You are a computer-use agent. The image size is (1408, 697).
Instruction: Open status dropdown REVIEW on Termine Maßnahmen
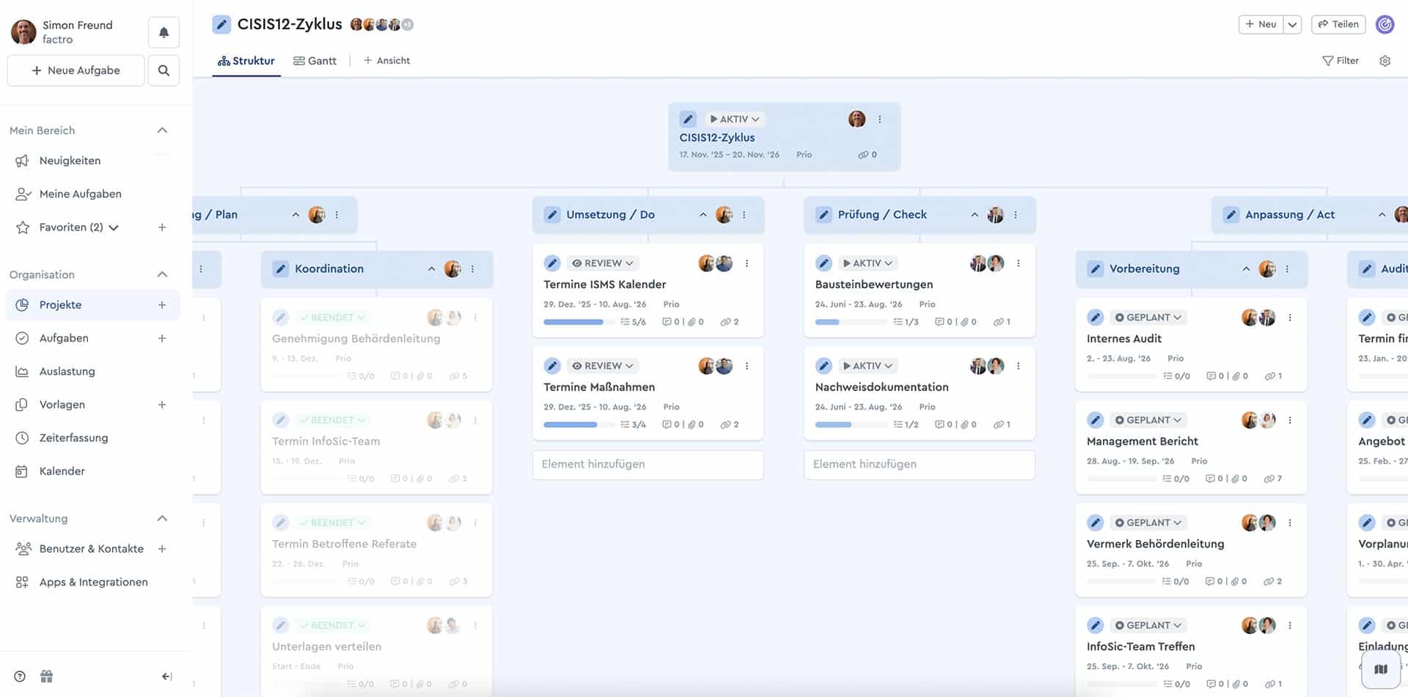click(x=602, y=366)
